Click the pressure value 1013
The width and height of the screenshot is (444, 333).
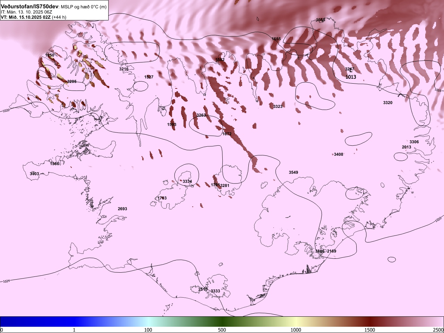pos(351,77)
